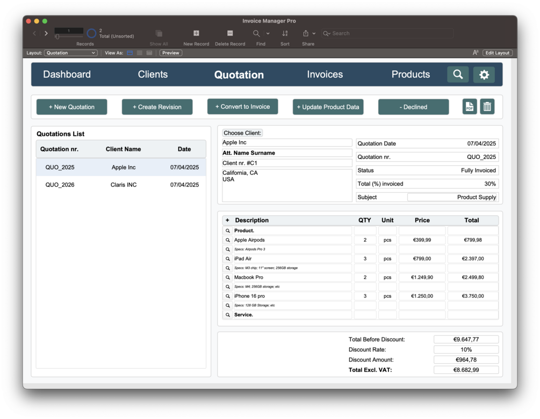
Task: Click magnifier beside Macbook Pro row
Action: 228,277
